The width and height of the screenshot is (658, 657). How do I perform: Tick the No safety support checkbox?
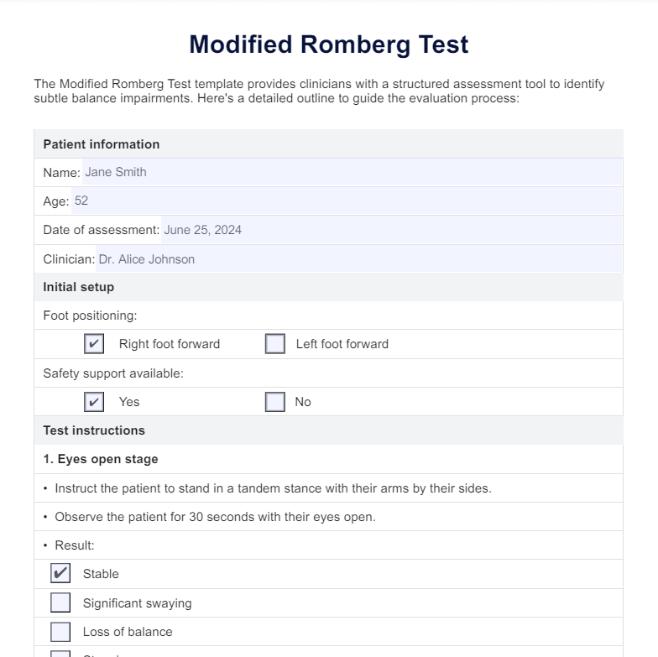[x=275, y=402]
